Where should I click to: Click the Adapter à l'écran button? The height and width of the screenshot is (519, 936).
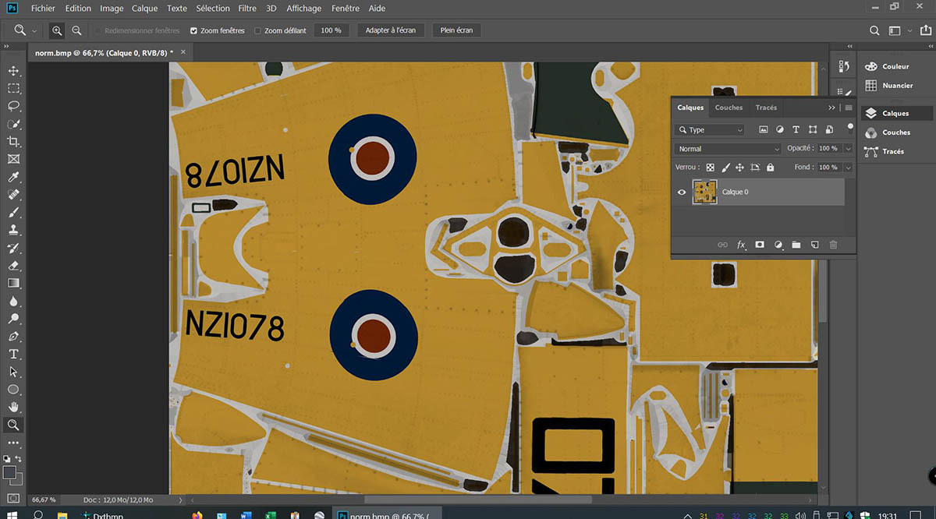(x=391, y=30)
